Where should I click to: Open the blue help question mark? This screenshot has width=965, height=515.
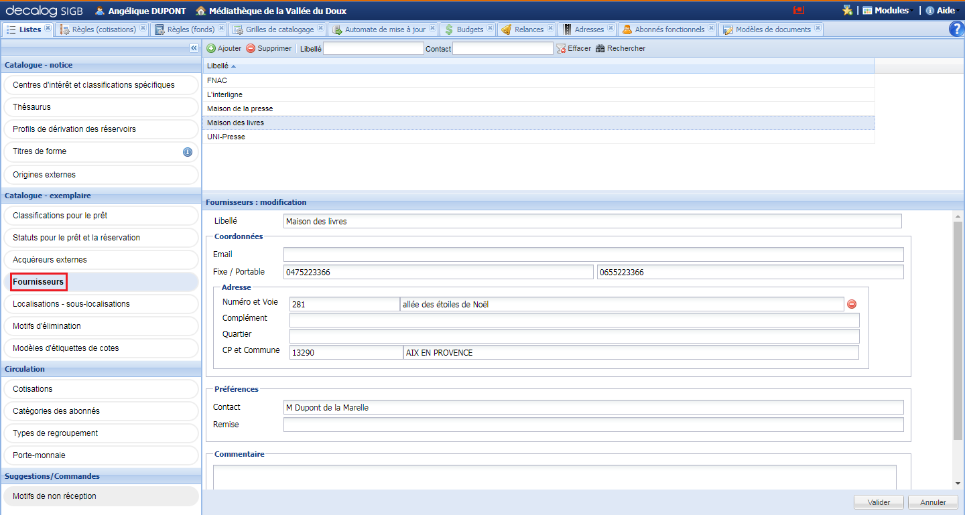[x=956, y=29]
